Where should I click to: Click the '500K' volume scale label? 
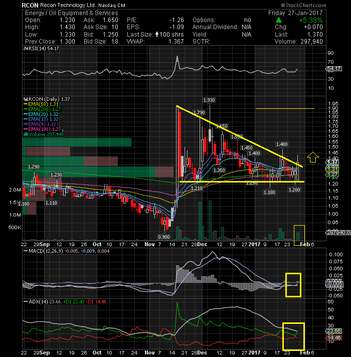coord(15,228)
